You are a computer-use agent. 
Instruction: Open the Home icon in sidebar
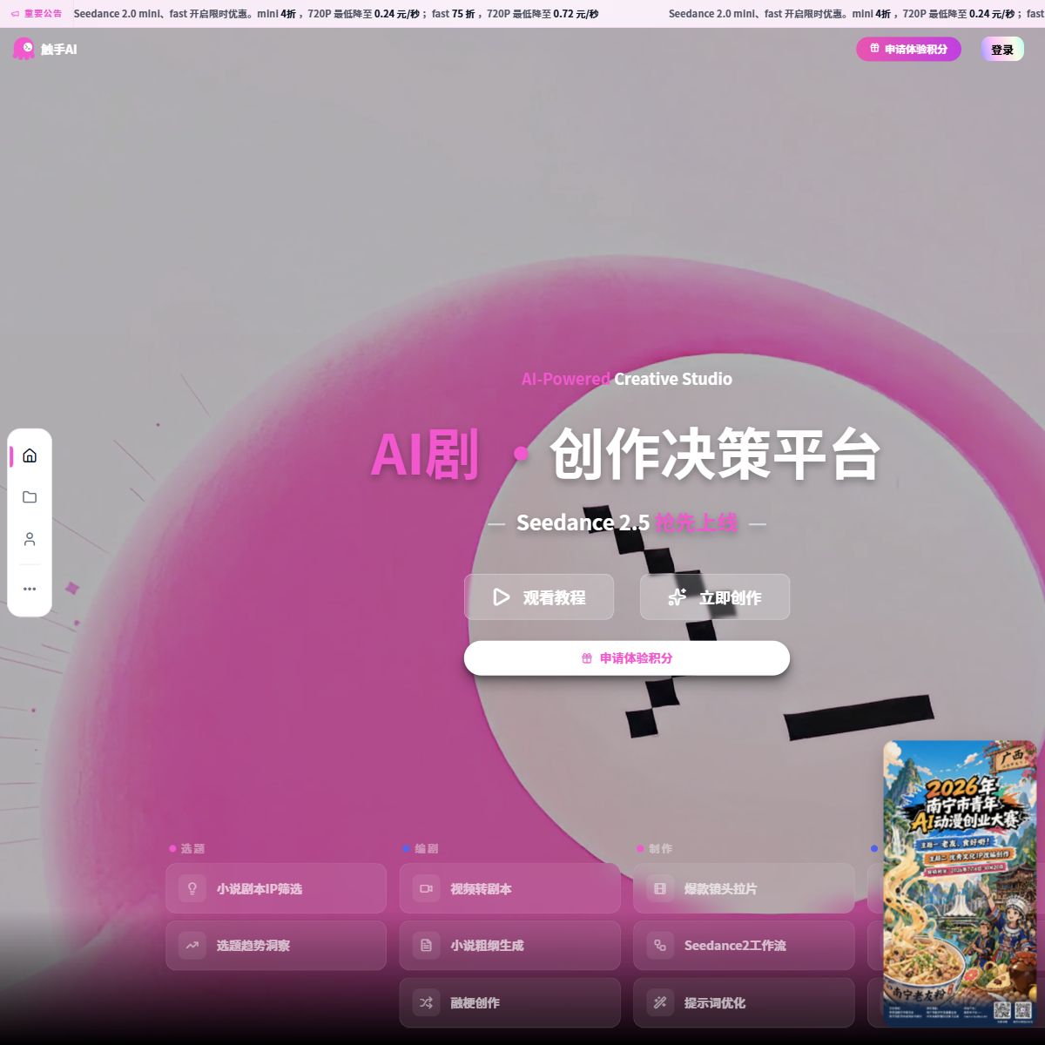[x=30, y=455]
